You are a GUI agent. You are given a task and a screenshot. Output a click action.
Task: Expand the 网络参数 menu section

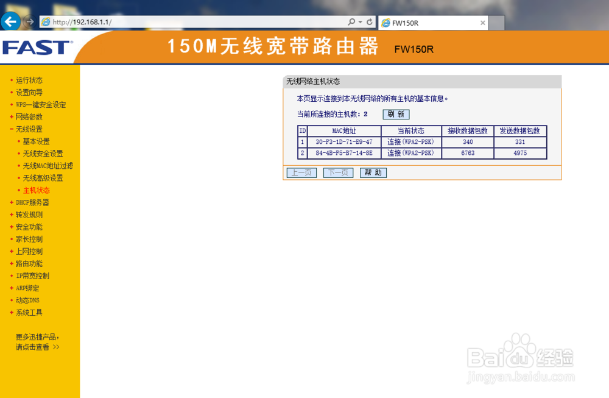(x=29, y=116)
